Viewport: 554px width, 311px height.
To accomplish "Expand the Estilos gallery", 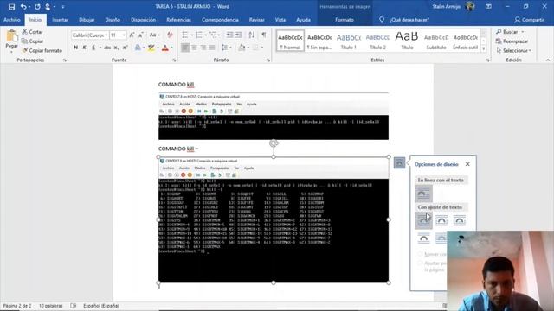I will pos(484,49).
